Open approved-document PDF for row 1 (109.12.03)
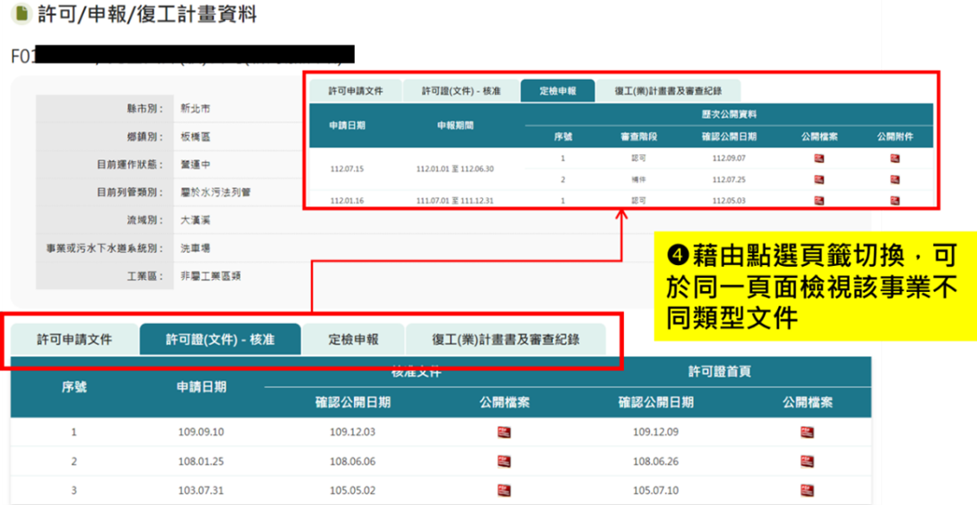 click(x=504, y=432)
